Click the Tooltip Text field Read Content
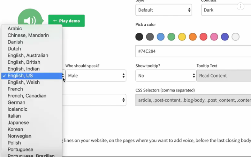This screenshot has width=251, height=157. 223,76
